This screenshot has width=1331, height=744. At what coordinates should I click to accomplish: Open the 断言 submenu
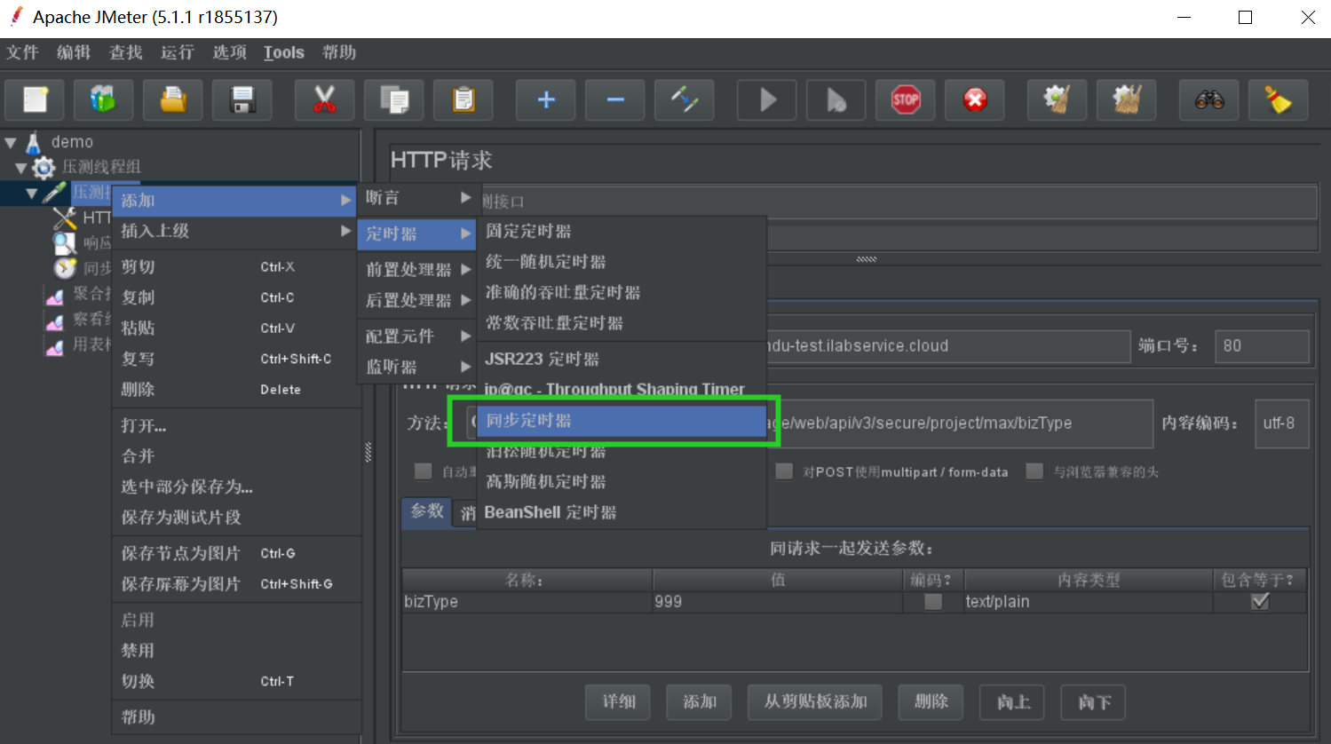417,198
